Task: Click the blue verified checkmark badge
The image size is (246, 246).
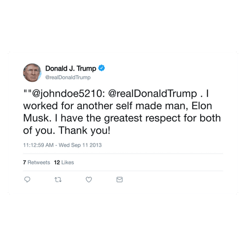Action: click(x=101, y=68)
